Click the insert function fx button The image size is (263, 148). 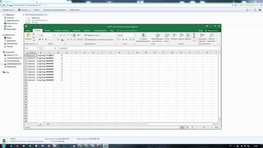[55, 48]
